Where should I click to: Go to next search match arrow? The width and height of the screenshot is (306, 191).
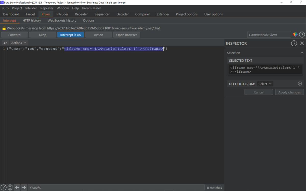coord(24,188)
